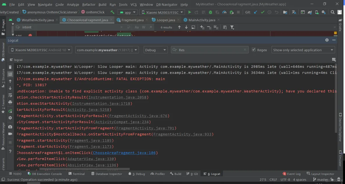
Task: Open ChooseAreaFragment.java:106 stack trace link
Action: click(x=124, y=153)
